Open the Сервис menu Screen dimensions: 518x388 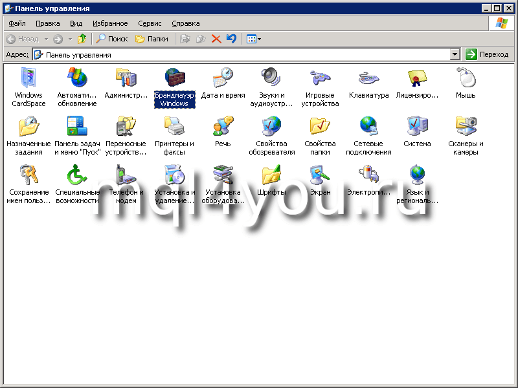[150, 23]
